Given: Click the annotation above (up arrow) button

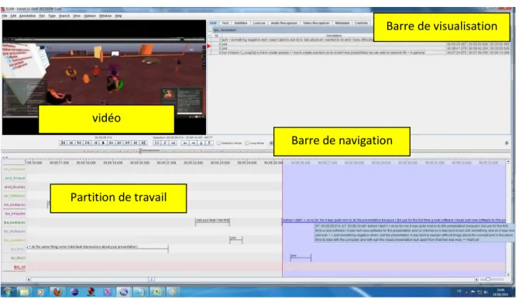Looking at the screenshot, I should [209, 143].
